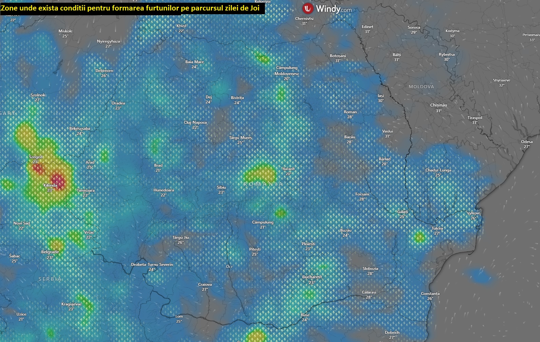Click the Odesa city label
This screenshot has width=540, height=342.
(x=527, y=142)
